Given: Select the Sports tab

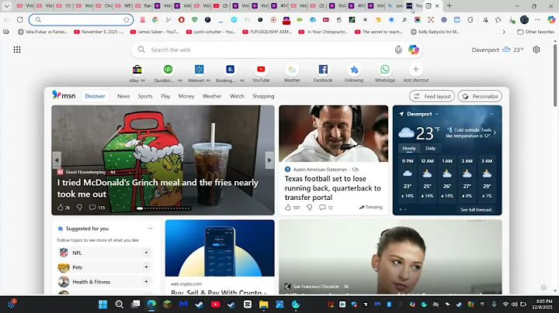Looking at the screenshot, I should [145, 96].
